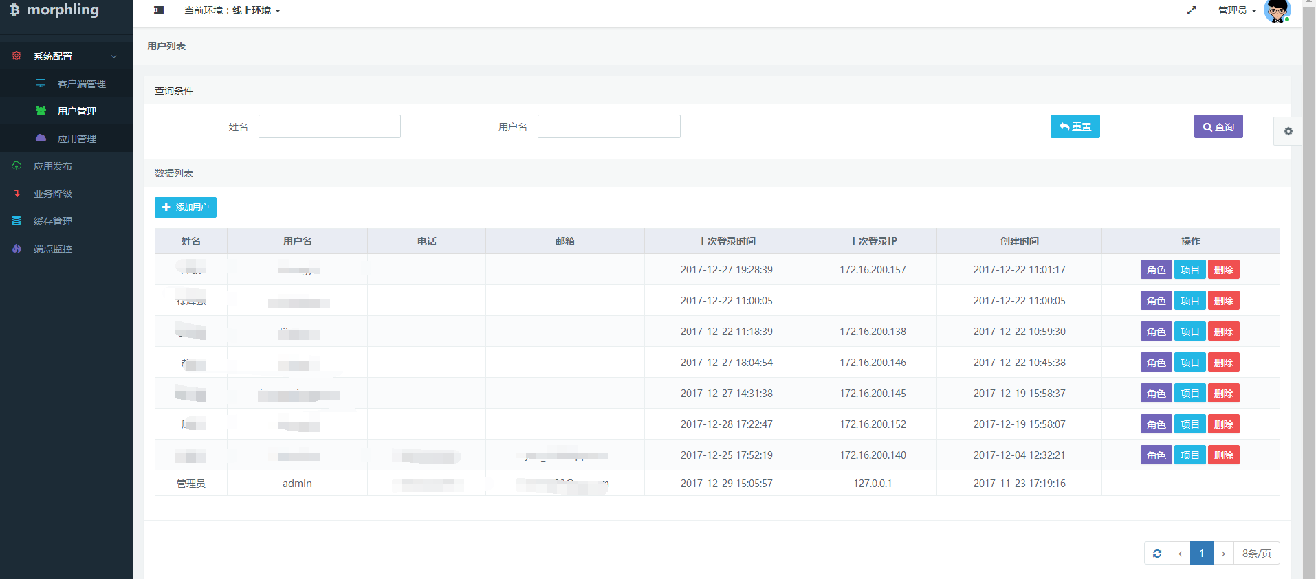Click the 系统配置 red gear icon
Screen dimensions: 1316x579
[17, 56]
